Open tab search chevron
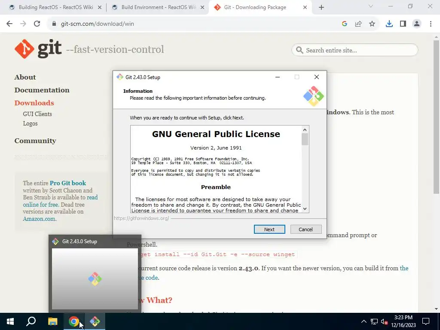 tap(371, 6)
